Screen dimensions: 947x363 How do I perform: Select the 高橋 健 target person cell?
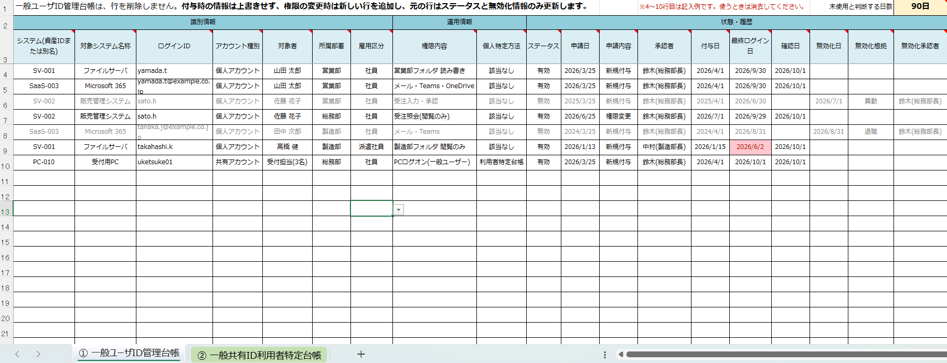288,147
